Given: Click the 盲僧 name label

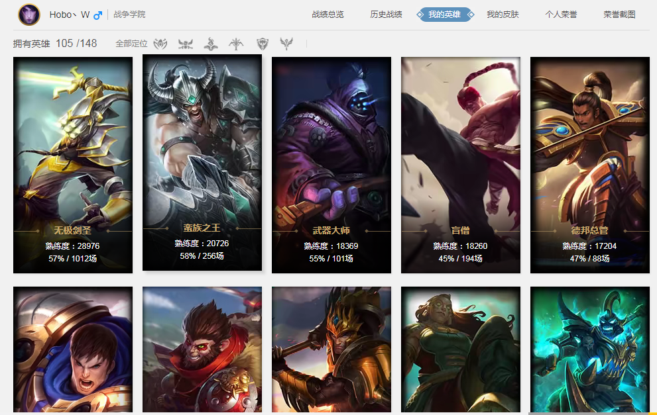Looking at the screenshot, I should [x=461, y=230].
